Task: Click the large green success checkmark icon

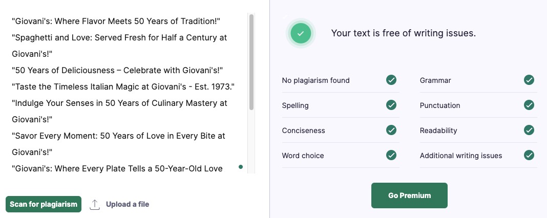Action: click(x=301, y=33)
